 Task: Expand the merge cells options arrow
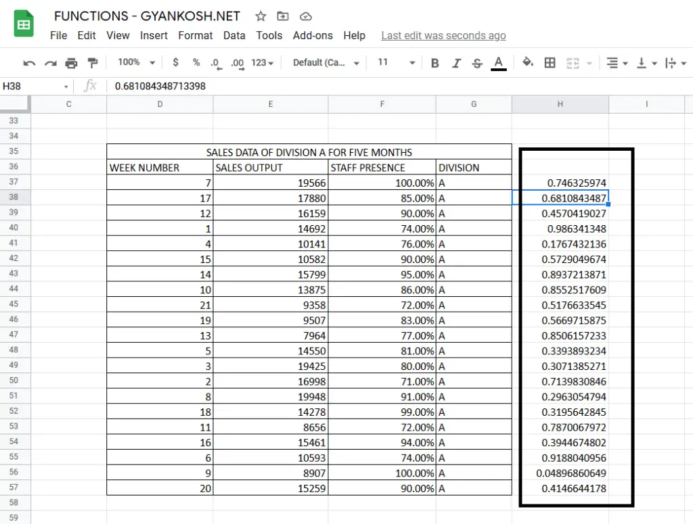click(x=589, y=63)
